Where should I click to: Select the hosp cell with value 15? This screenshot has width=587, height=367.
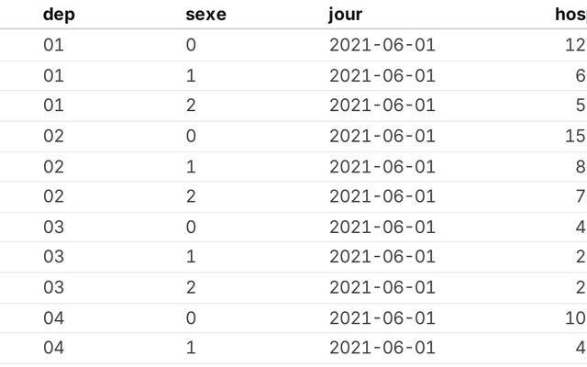tap(575, 136)
